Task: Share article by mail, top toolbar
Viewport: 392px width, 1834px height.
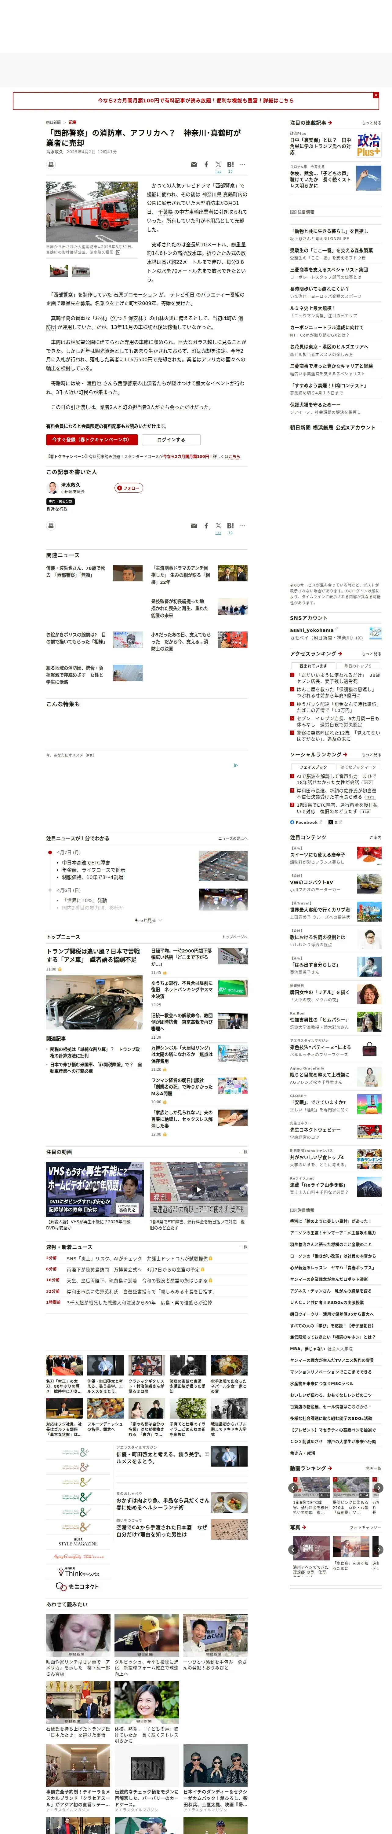Action: 194,164
